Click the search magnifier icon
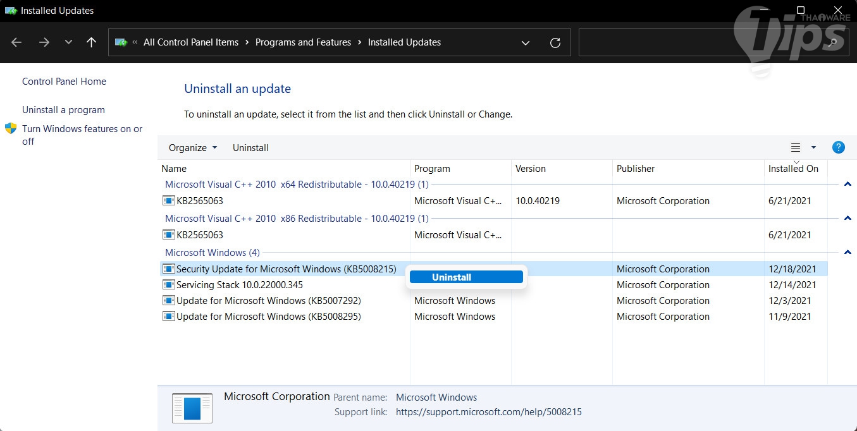This screenshot has height=431, width=857. pos(833,42)
